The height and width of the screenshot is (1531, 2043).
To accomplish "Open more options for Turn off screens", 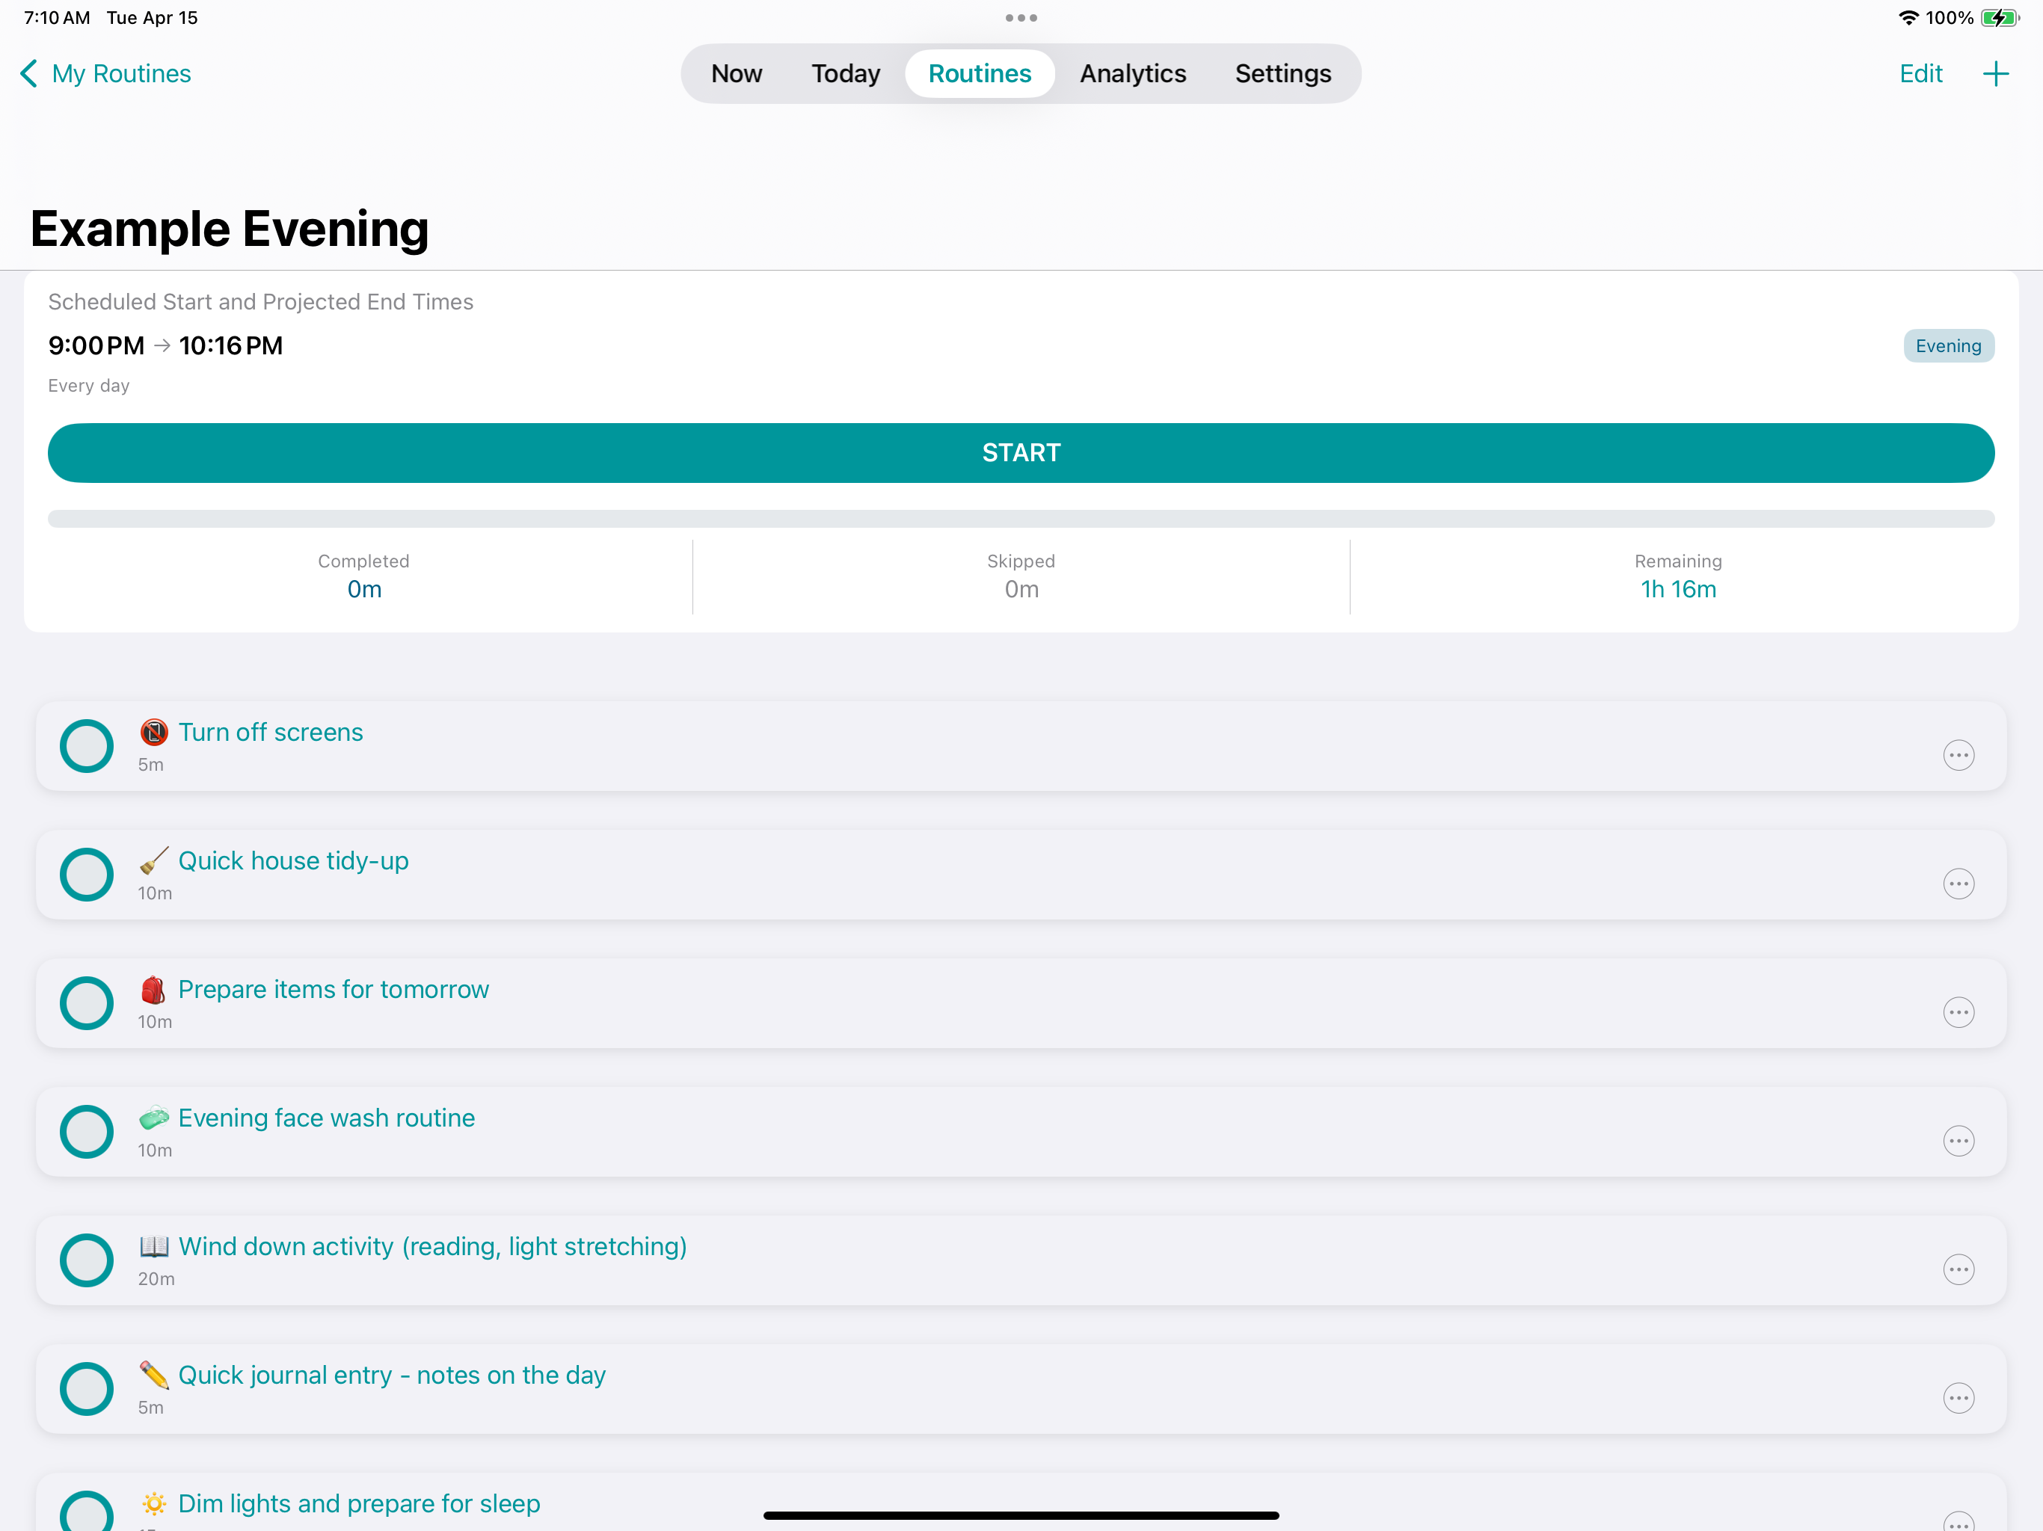I will (x=1958, y=755).
